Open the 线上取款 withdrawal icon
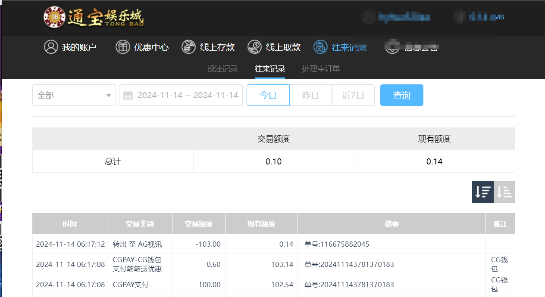This screenshot has height=297, width=545. 255,47
